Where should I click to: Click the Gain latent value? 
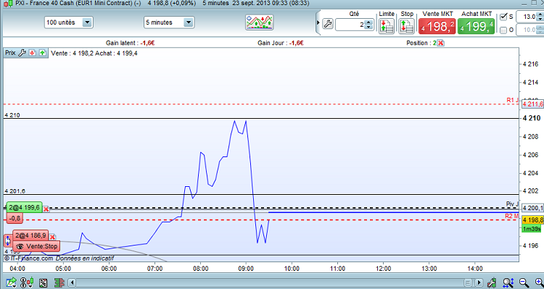147,43
